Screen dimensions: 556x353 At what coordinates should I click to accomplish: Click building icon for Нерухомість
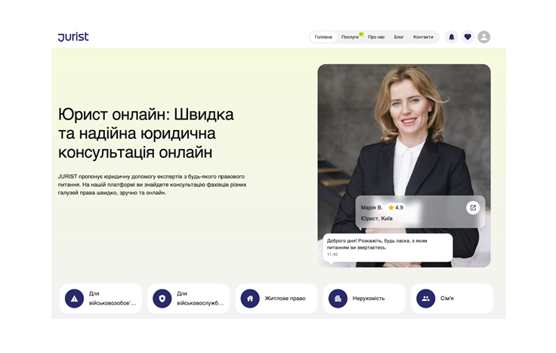pyautogui.click(x=338, y=299)
